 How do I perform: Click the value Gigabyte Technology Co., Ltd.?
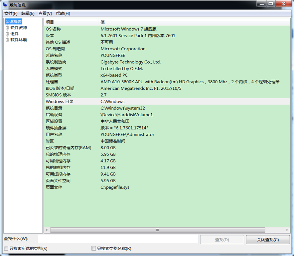(130, 62)
